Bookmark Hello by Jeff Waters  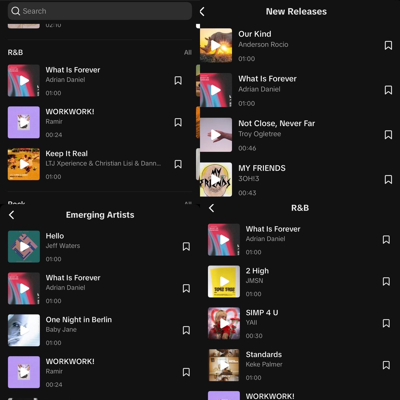(x=186, y=247)
